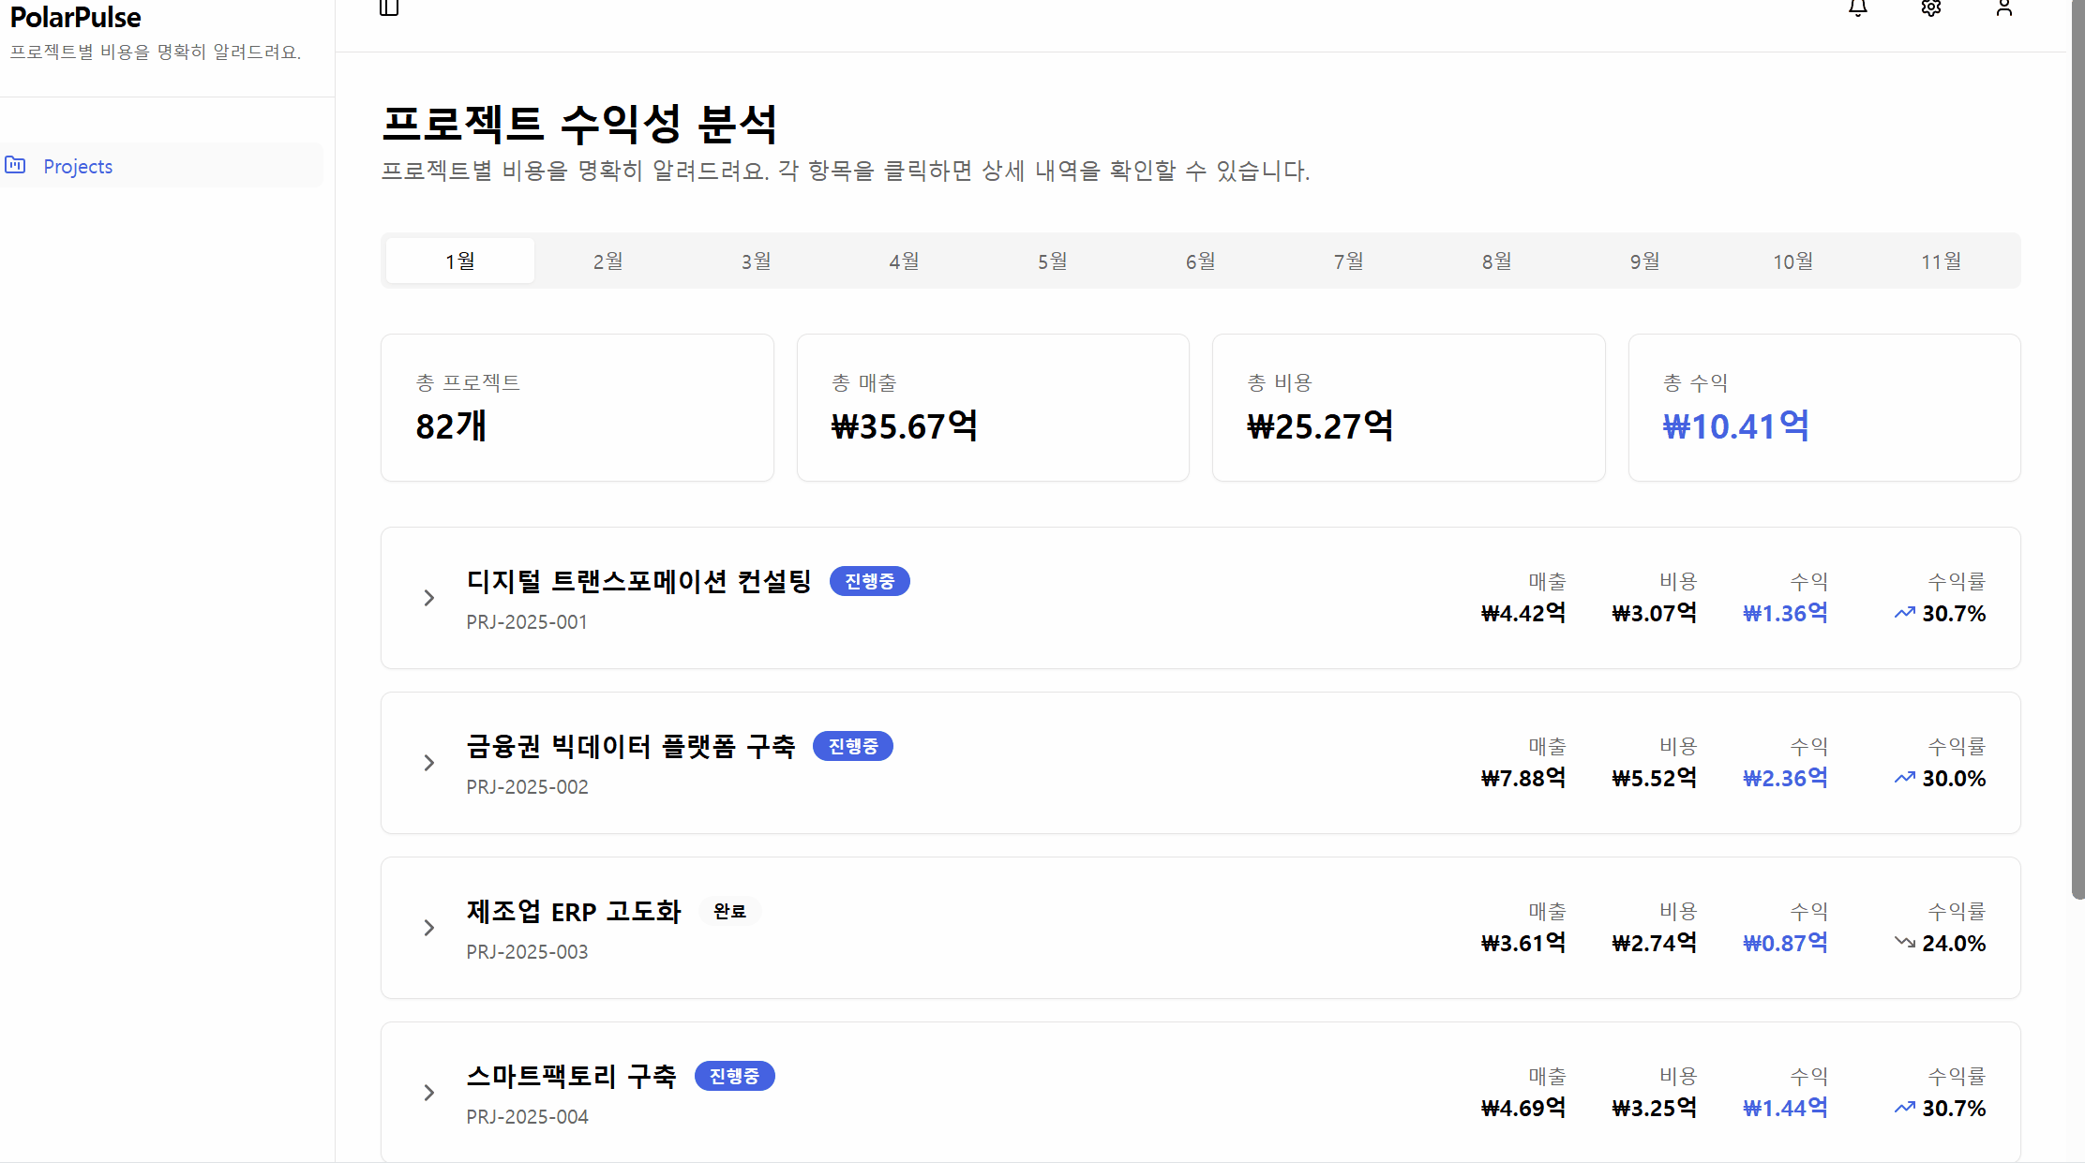Image resolution: width=2085 pixels, height=1163 pixels.
Task: Expand the 스마트팩토리 구축 project chevron
Action: pos(428,1093)
